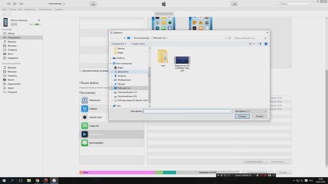
Task: Open the Упорядочить dropdown menu
Action: 119,44
